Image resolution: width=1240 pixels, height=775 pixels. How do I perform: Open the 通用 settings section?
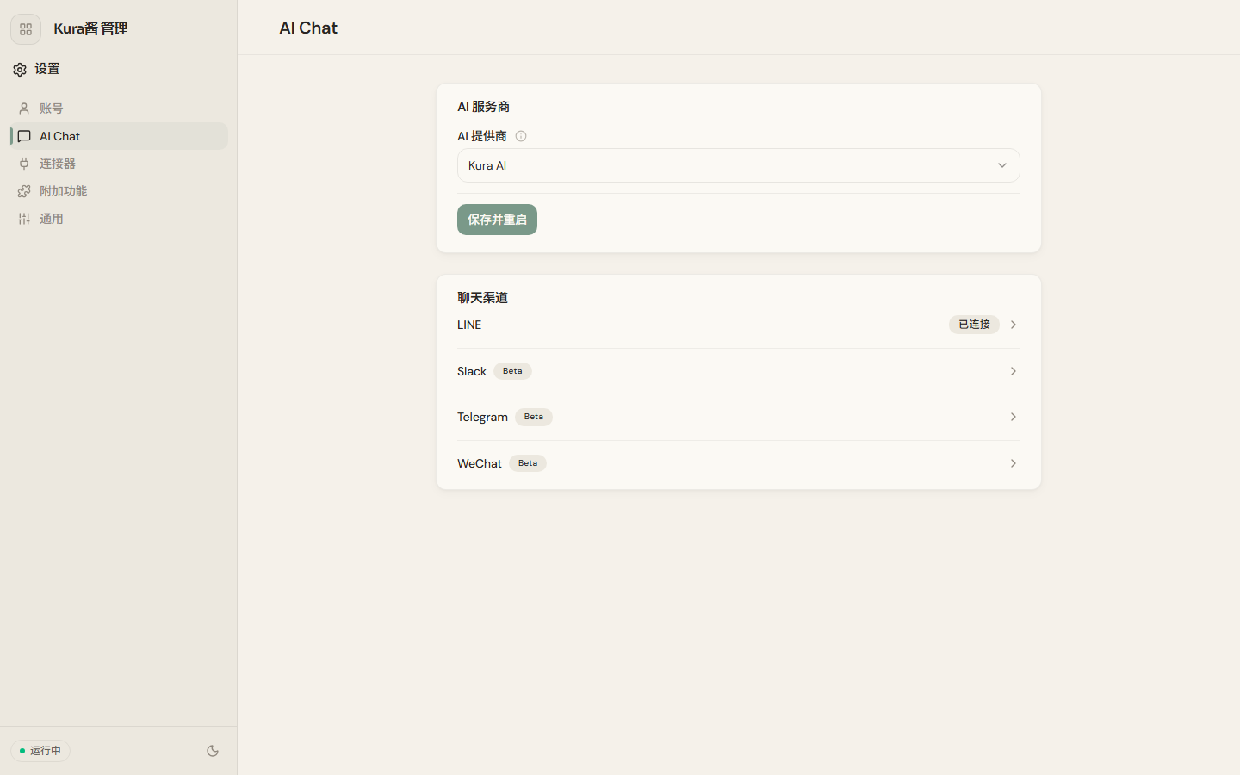click(119, 219)
